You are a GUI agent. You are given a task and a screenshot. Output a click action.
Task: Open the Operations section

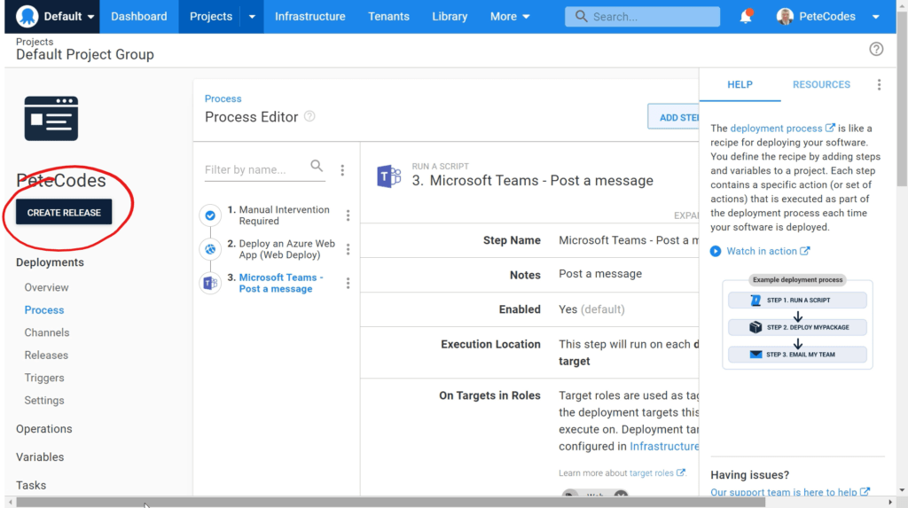[44, 428]
